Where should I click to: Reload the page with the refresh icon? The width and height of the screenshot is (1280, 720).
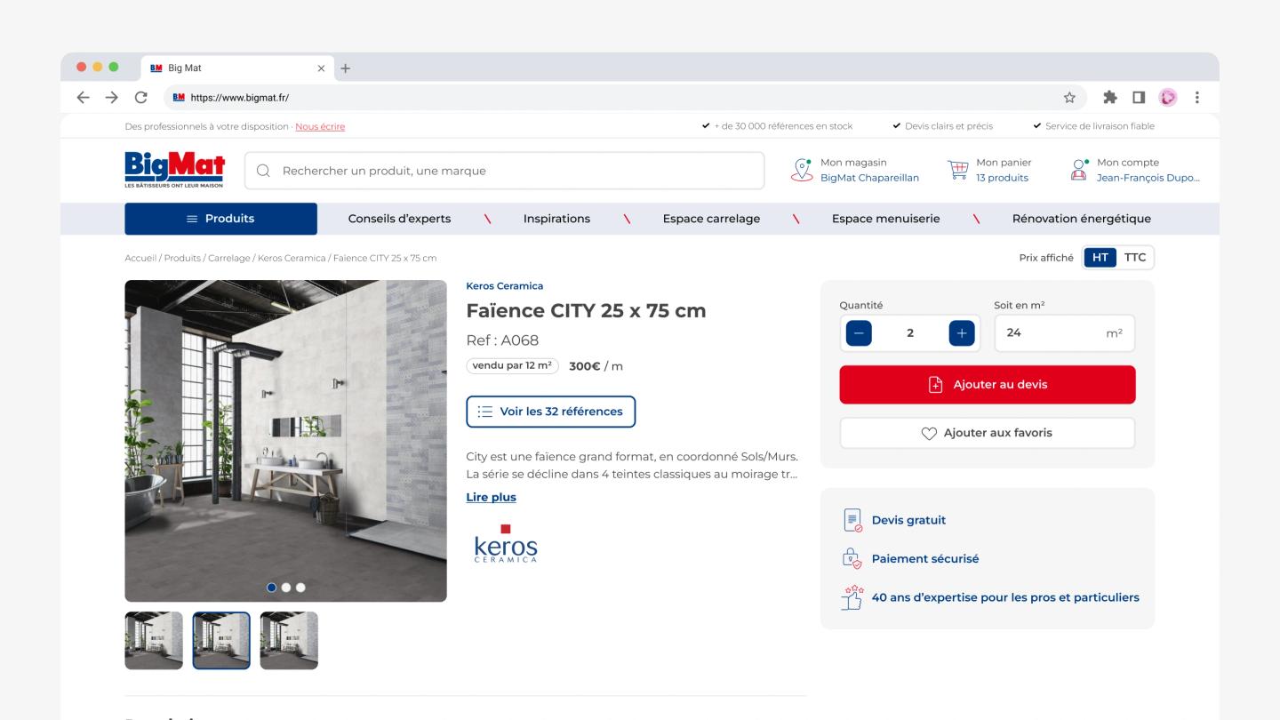[x=140, y=98]
